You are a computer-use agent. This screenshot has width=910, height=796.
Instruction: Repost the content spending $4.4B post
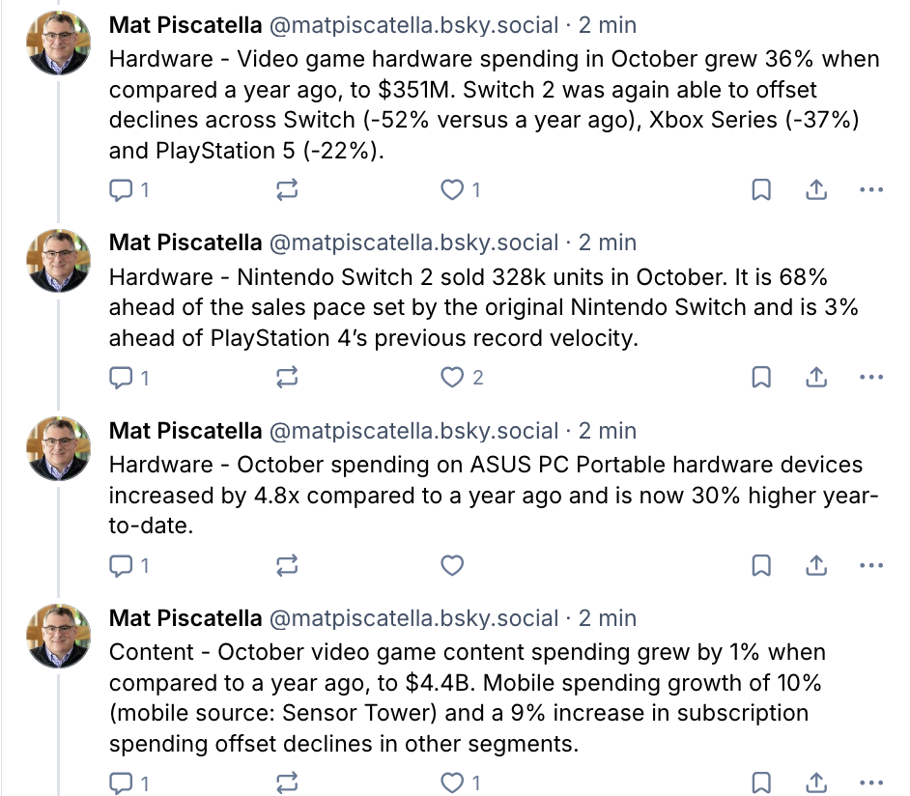(287, 782)
